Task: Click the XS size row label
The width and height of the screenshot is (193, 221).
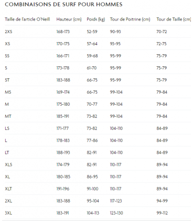Action: [7, 44]
